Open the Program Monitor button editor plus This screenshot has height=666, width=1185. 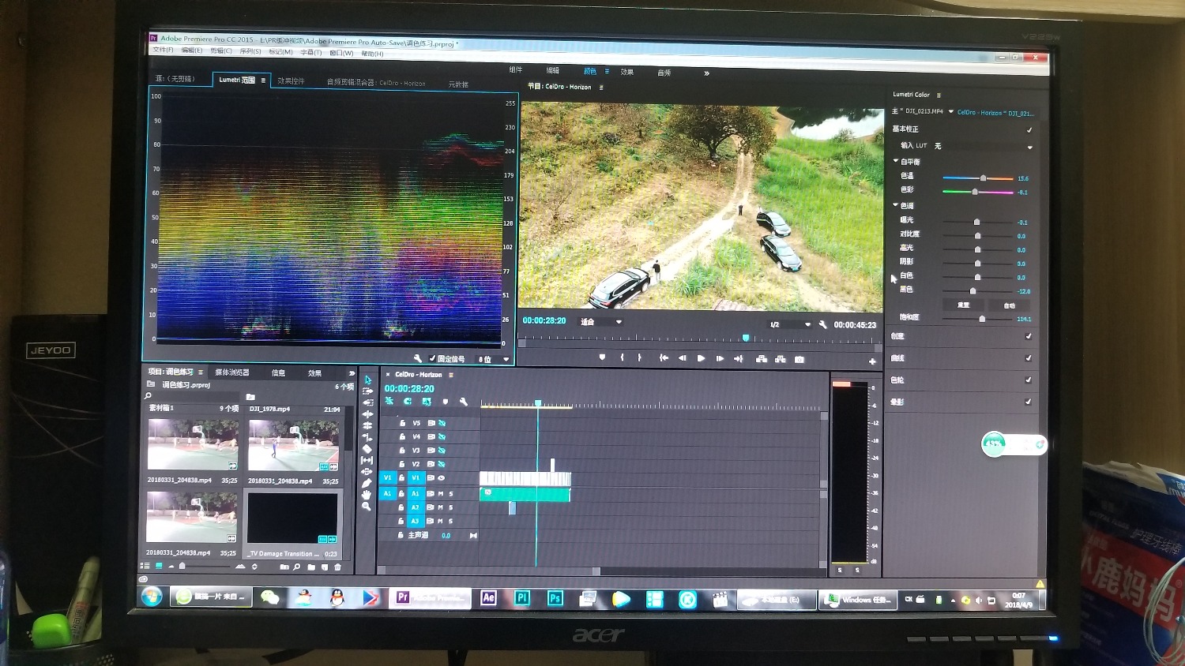[x=872, y=361]
